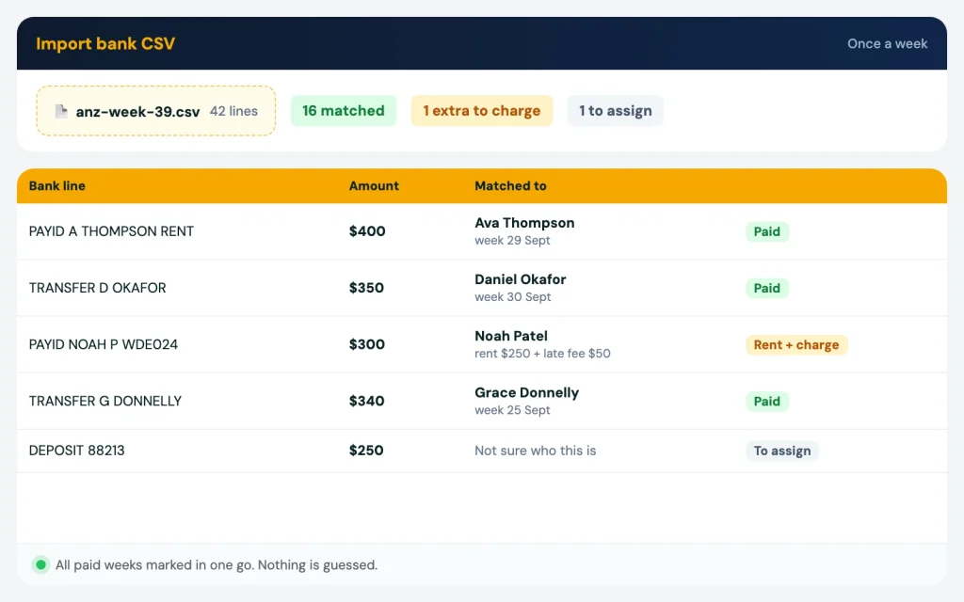Click the Bank line column header
Screen dimensions: 964x602
(x=57, y=185)
